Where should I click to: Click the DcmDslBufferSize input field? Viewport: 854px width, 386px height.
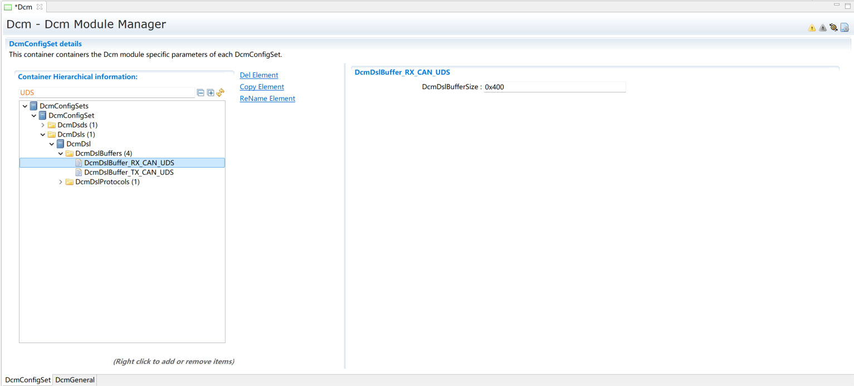pos(554,87)
